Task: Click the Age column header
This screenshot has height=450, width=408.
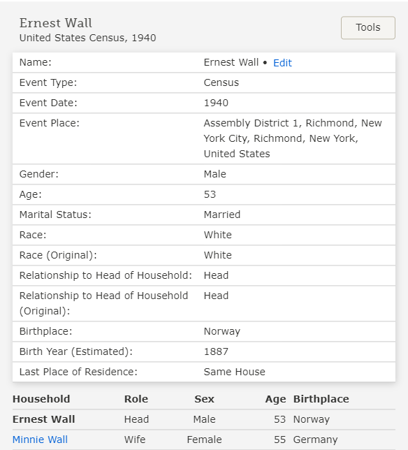Action: (x=275, y=399)
